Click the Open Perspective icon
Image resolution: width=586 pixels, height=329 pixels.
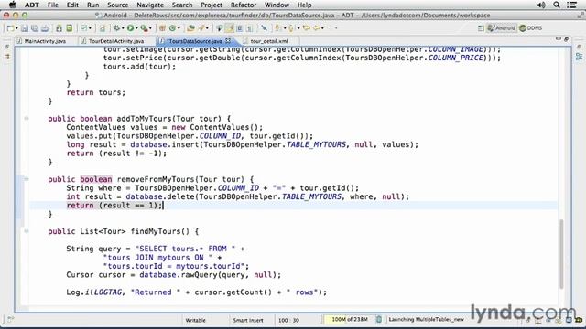click(481, 28)
